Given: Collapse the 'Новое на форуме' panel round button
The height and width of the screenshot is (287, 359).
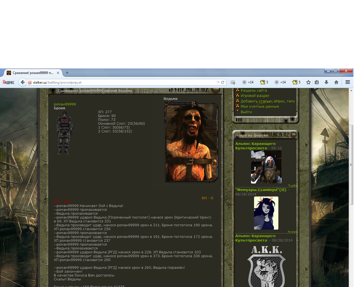Looking at the screenshot, I should (x=294, y=135).
